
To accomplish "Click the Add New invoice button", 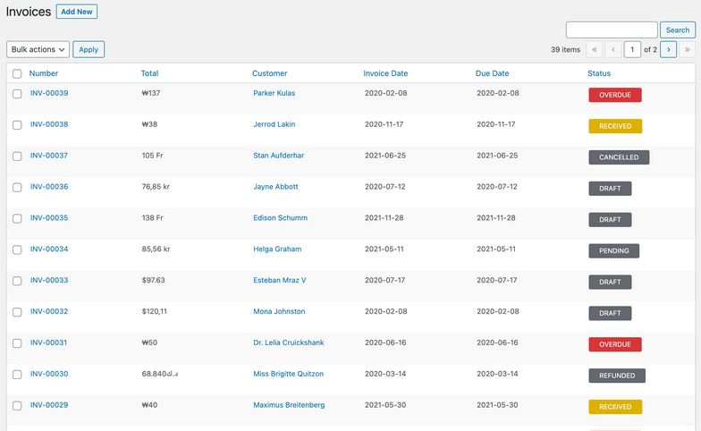I will tap(77, 12).
